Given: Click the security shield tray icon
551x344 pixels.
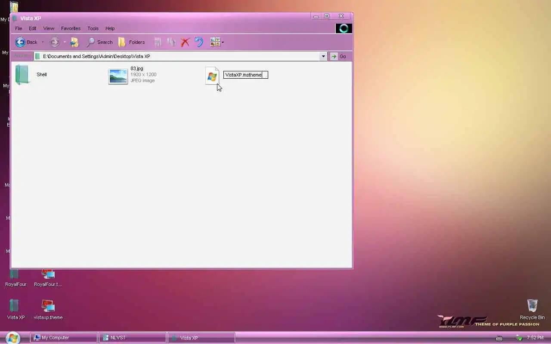Looking at the screenshot, I should tap(519, 338).
